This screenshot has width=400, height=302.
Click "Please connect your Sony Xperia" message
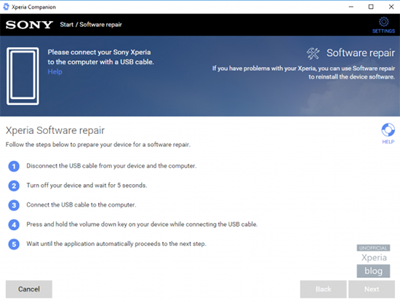pyautogui.click(x=101, y=57)
